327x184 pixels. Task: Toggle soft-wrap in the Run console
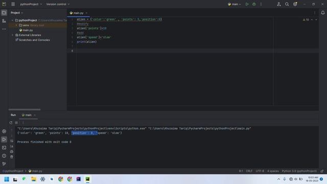(12, 141)
